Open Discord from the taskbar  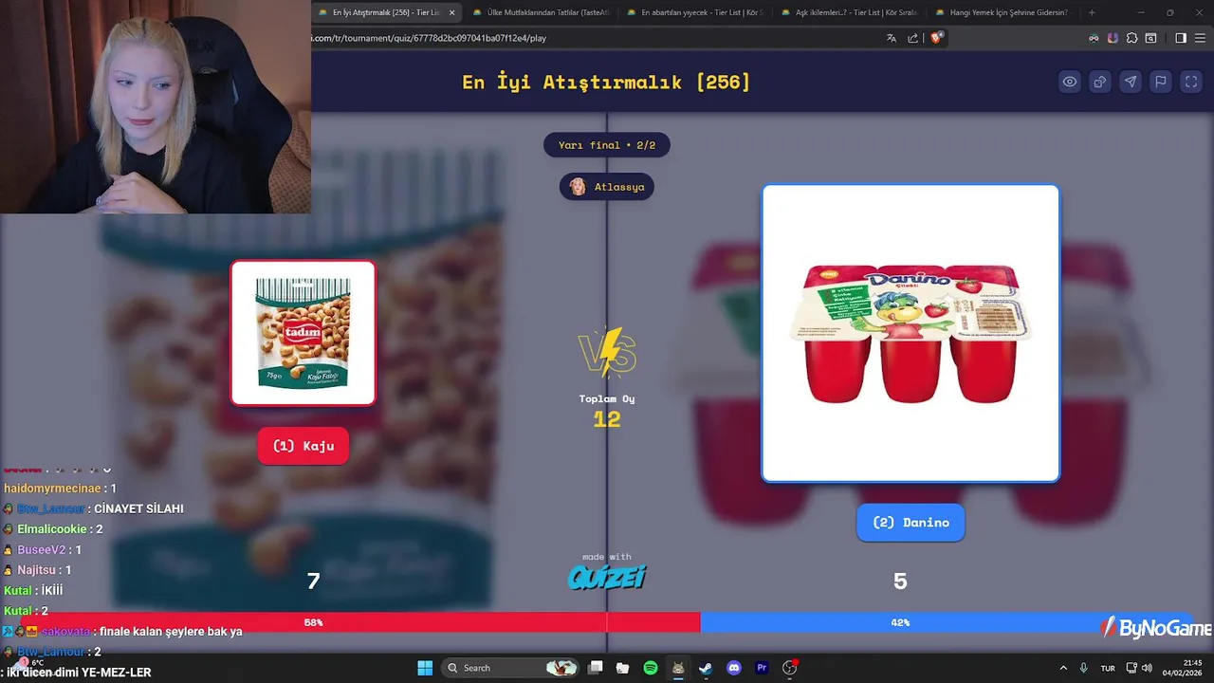coord(733,668)
